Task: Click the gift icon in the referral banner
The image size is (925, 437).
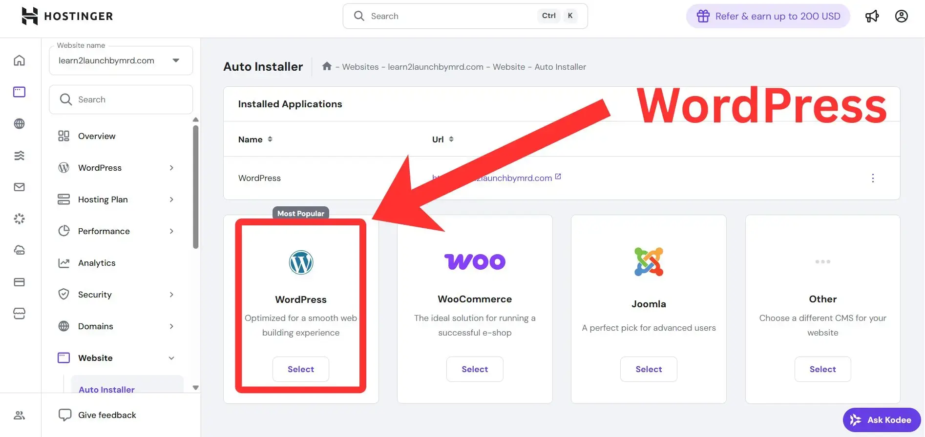Action: coord(703,16)
